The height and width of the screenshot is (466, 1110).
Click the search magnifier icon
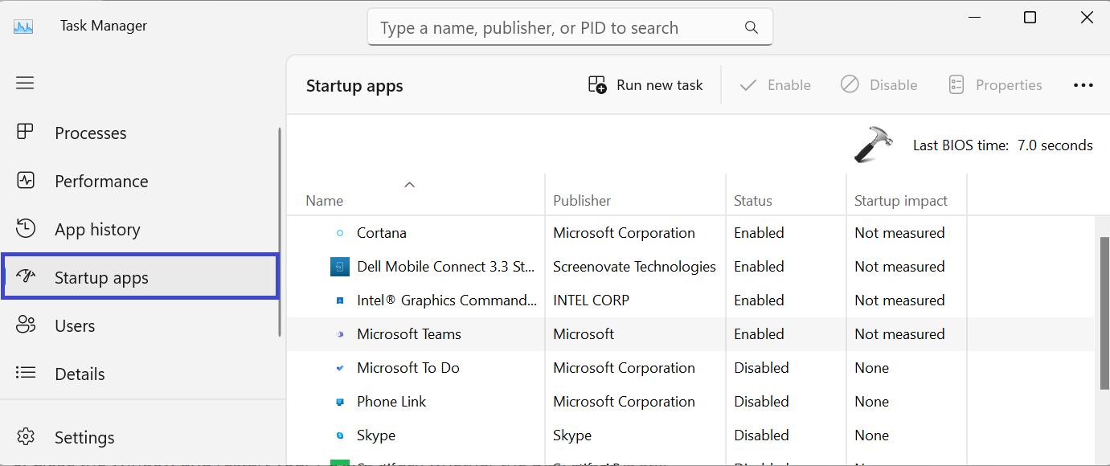coord(752,27)
